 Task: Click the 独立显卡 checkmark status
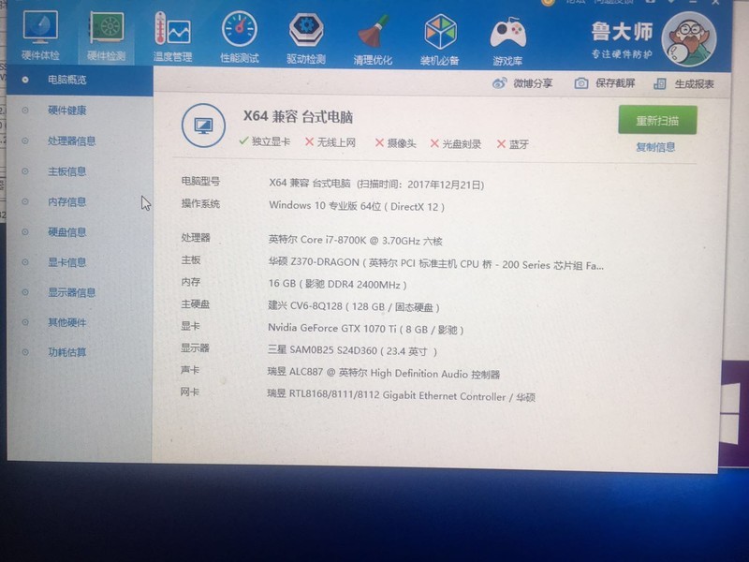264,141
